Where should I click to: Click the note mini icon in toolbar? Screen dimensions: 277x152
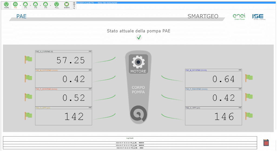pos(74,4)
